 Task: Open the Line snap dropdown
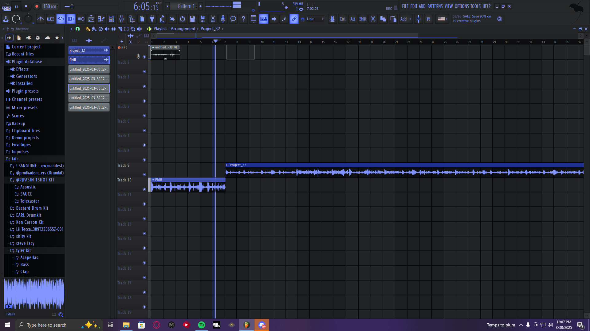point(315,19)
